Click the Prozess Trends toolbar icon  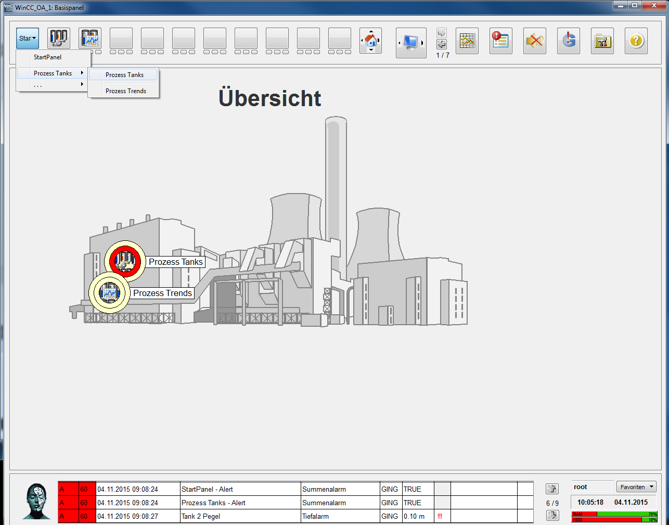point(90,39)
